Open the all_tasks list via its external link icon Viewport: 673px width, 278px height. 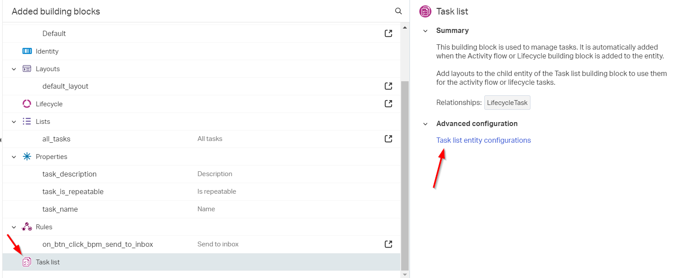point(388,138)
